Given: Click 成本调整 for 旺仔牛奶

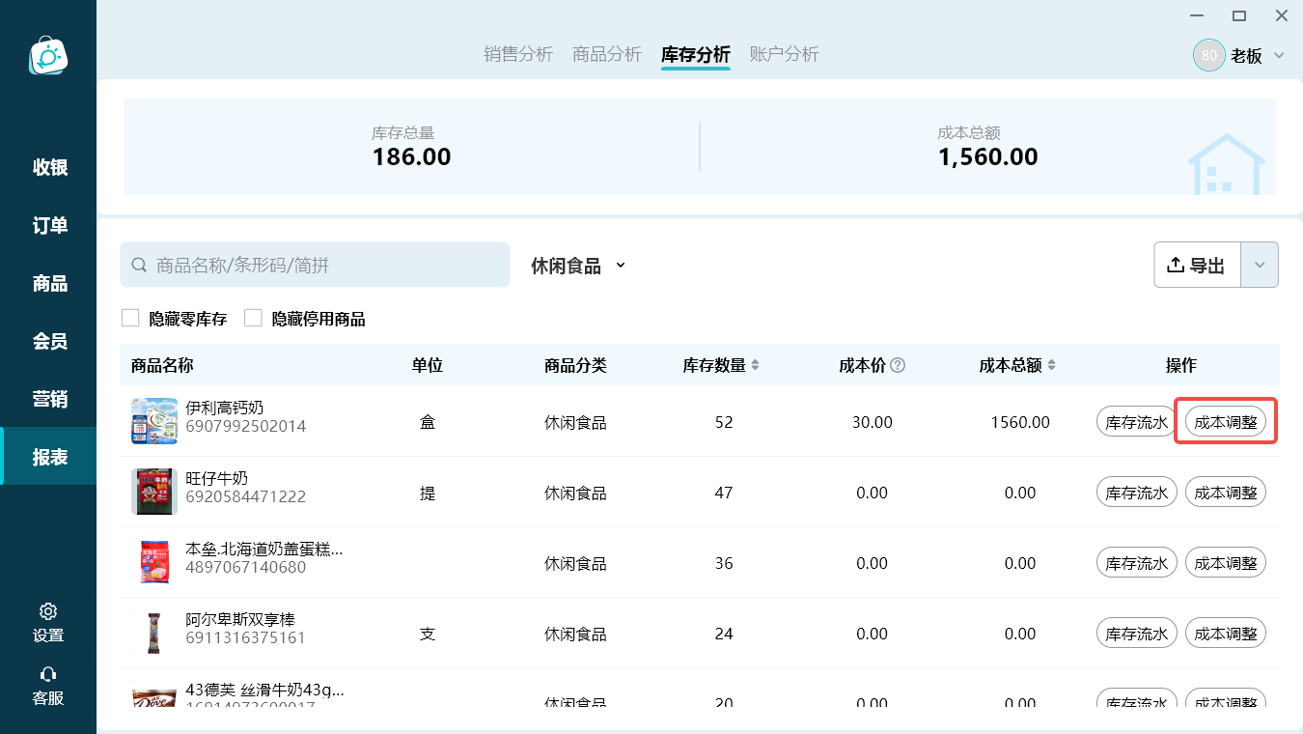Looking at the screenshot, I should [x=1226, y=493].
